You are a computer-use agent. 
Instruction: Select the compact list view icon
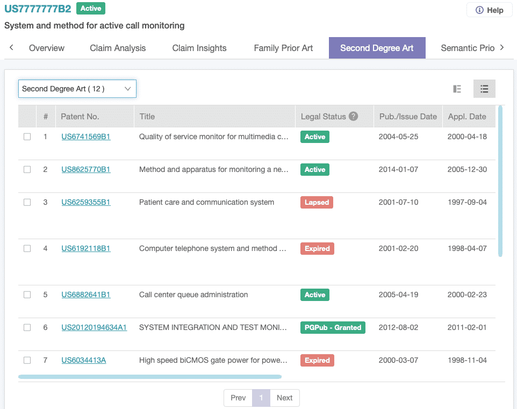pos(484,89)
